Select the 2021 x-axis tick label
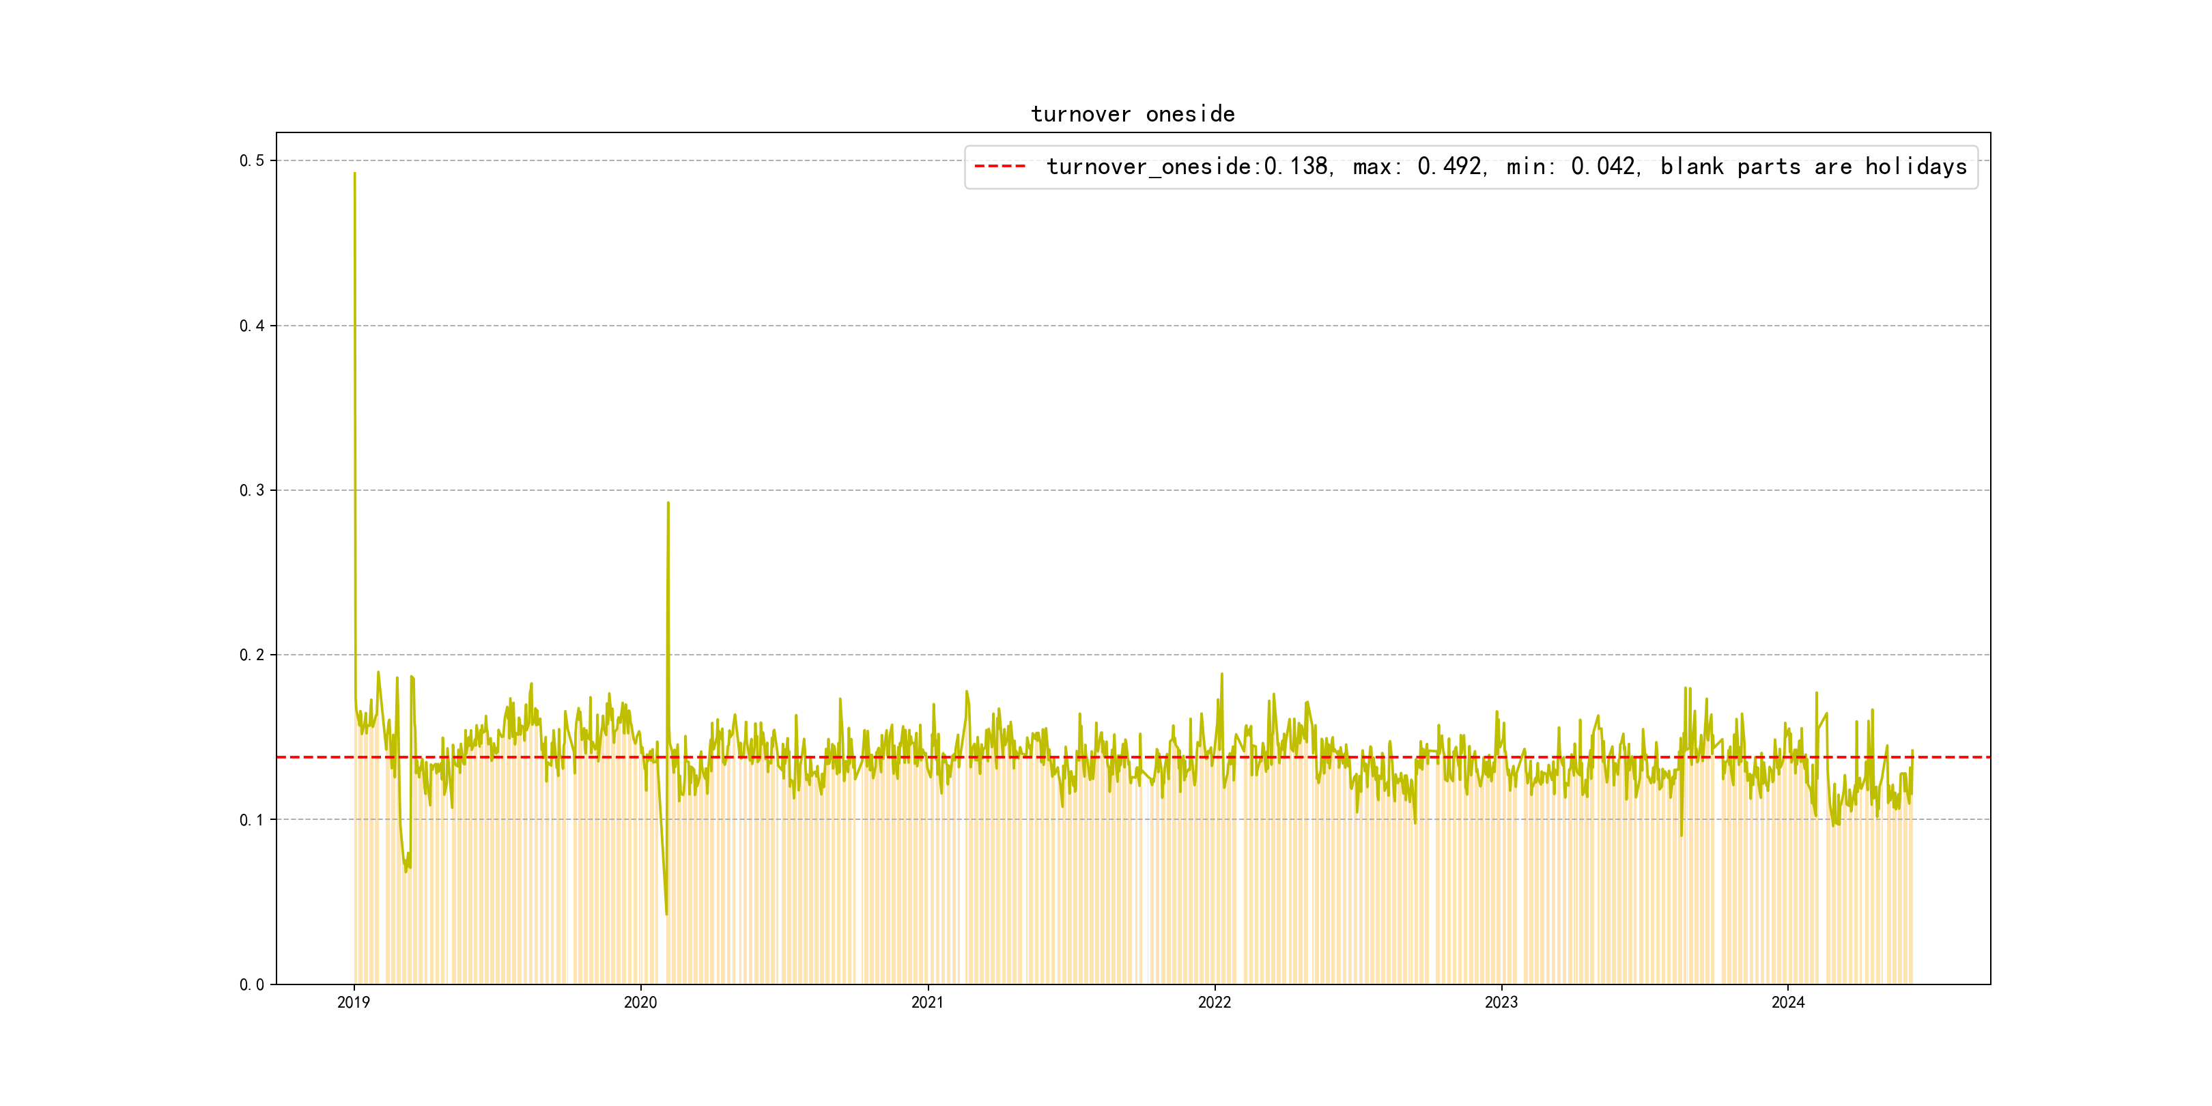Viewport: 2212px width, 1106px height. (927, 1002)
